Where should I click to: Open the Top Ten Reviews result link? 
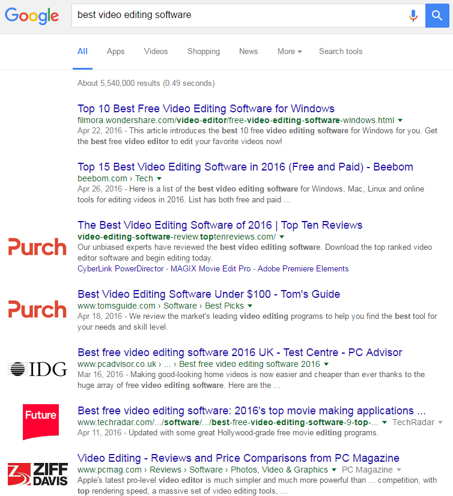pos(220,225)
